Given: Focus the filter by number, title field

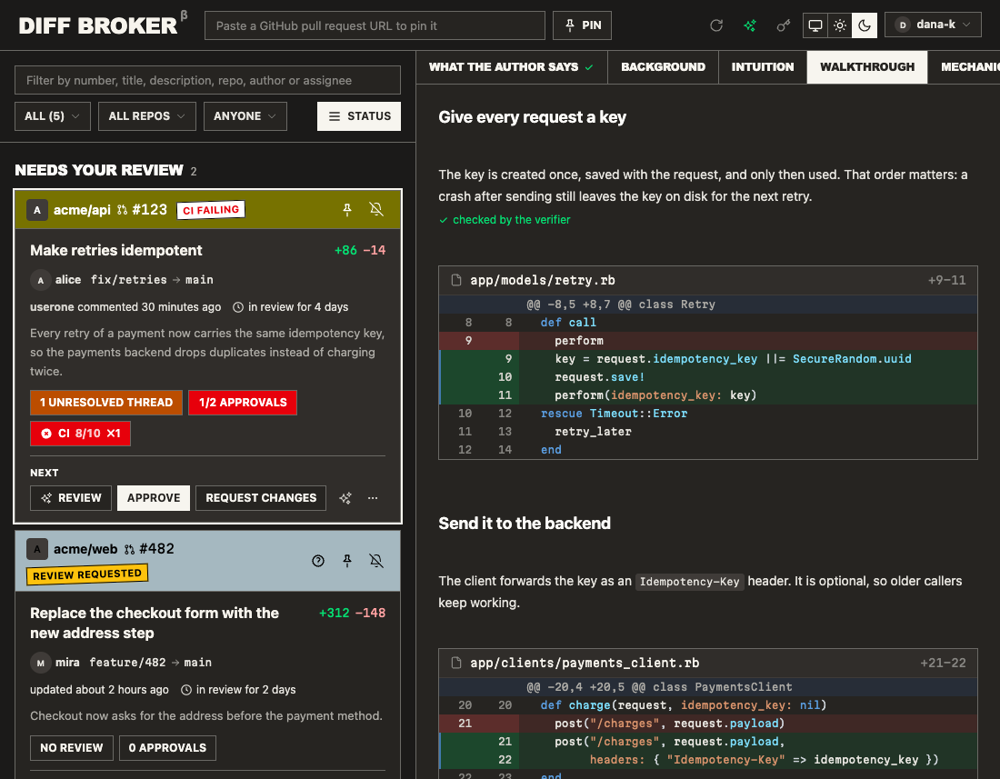Looking at the screenshot, I should coord(208,80).
